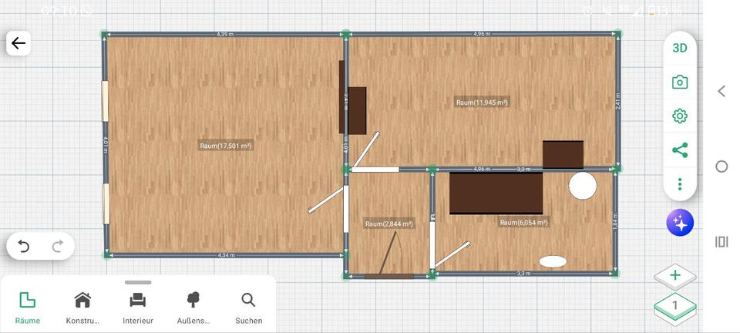Go back with the arrow button

point(18,43)
